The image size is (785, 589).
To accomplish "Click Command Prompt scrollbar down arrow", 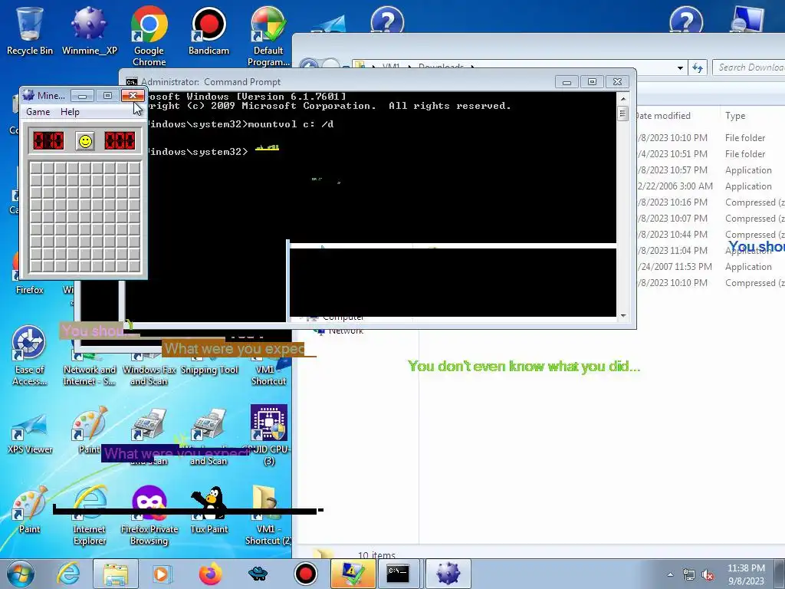I will (x=622, y=315).
